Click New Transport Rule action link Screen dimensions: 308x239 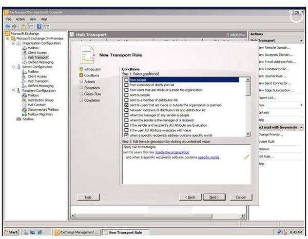click(x=274, y=69)
